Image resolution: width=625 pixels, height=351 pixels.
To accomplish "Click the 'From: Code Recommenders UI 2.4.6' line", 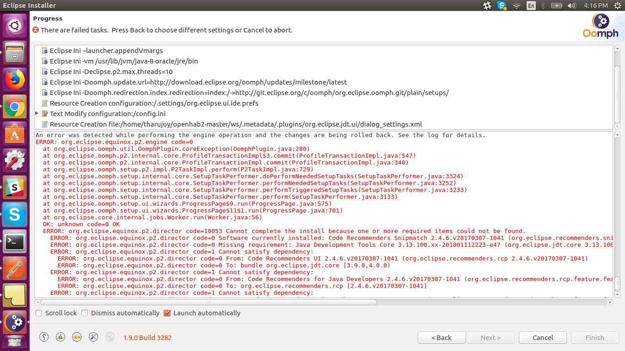I will pyautogui.click(x=323, y=258).
